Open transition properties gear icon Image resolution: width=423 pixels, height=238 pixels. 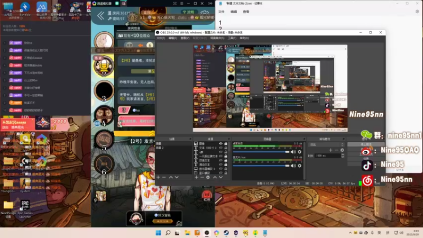tap(342, 150)
